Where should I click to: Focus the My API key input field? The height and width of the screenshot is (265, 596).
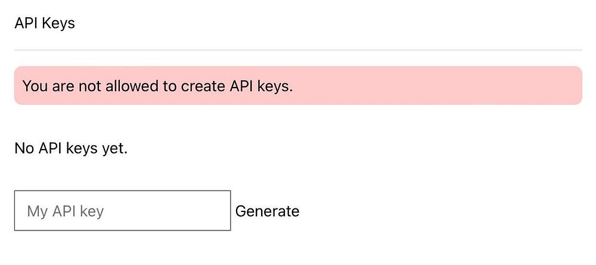(122, 211)
